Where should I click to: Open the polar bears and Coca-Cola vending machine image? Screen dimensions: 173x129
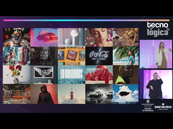[16, 56]
